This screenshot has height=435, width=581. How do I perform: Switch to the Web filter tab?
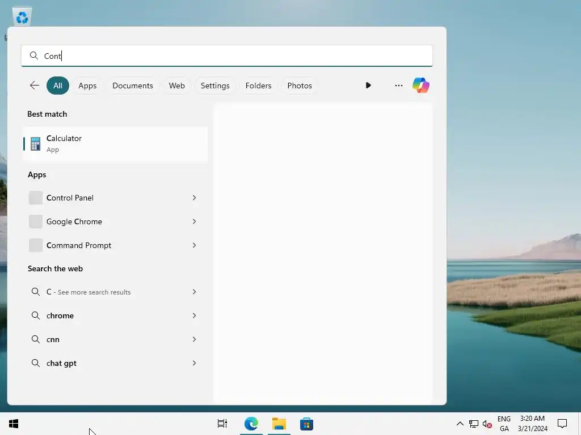(177, 86)
